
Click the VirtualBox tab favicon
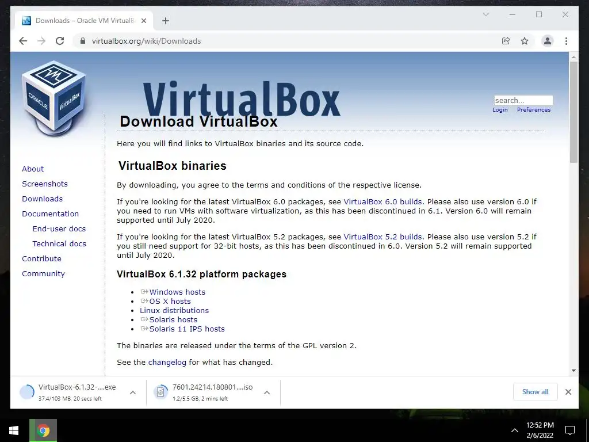pyautogui.click(x=26, y=21)
